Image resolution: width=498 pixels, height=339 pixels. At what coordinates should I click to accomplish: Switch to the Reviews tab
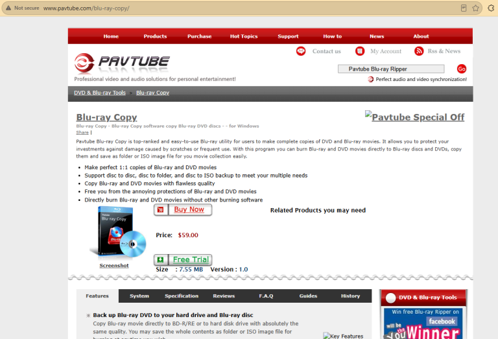click(x=224, y=296)
